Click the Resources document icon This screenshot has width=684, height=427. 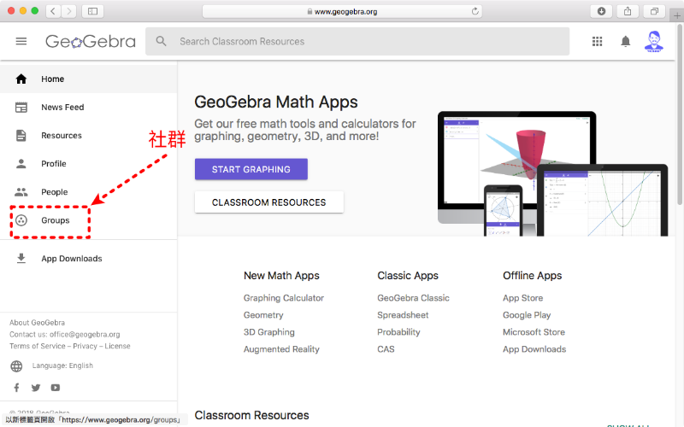pos(21,136)
